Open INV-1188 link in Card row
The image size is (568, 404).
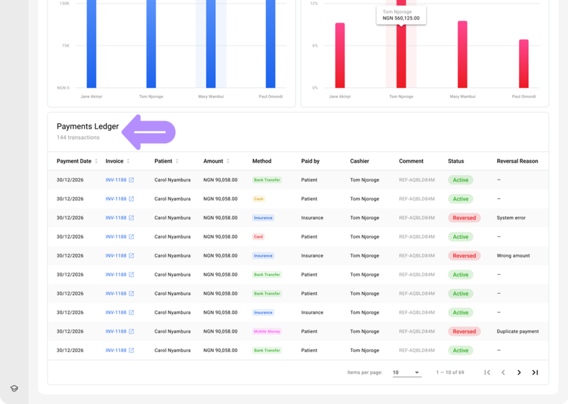116,236
